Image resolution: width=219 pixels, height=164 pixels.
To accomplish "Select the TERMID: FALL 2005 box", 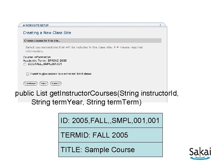I will point(110,135).
